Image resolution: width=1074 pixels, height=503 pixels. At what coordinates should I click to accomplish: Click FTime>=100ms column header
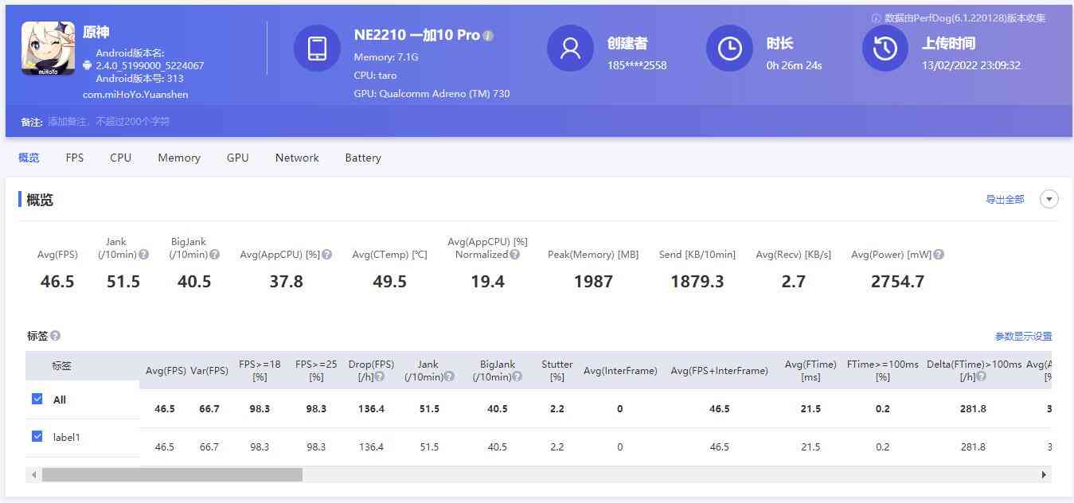[882, 370]
